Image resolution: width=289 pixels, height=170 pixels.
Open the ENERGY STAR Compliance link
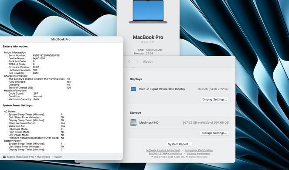[165, 153]
